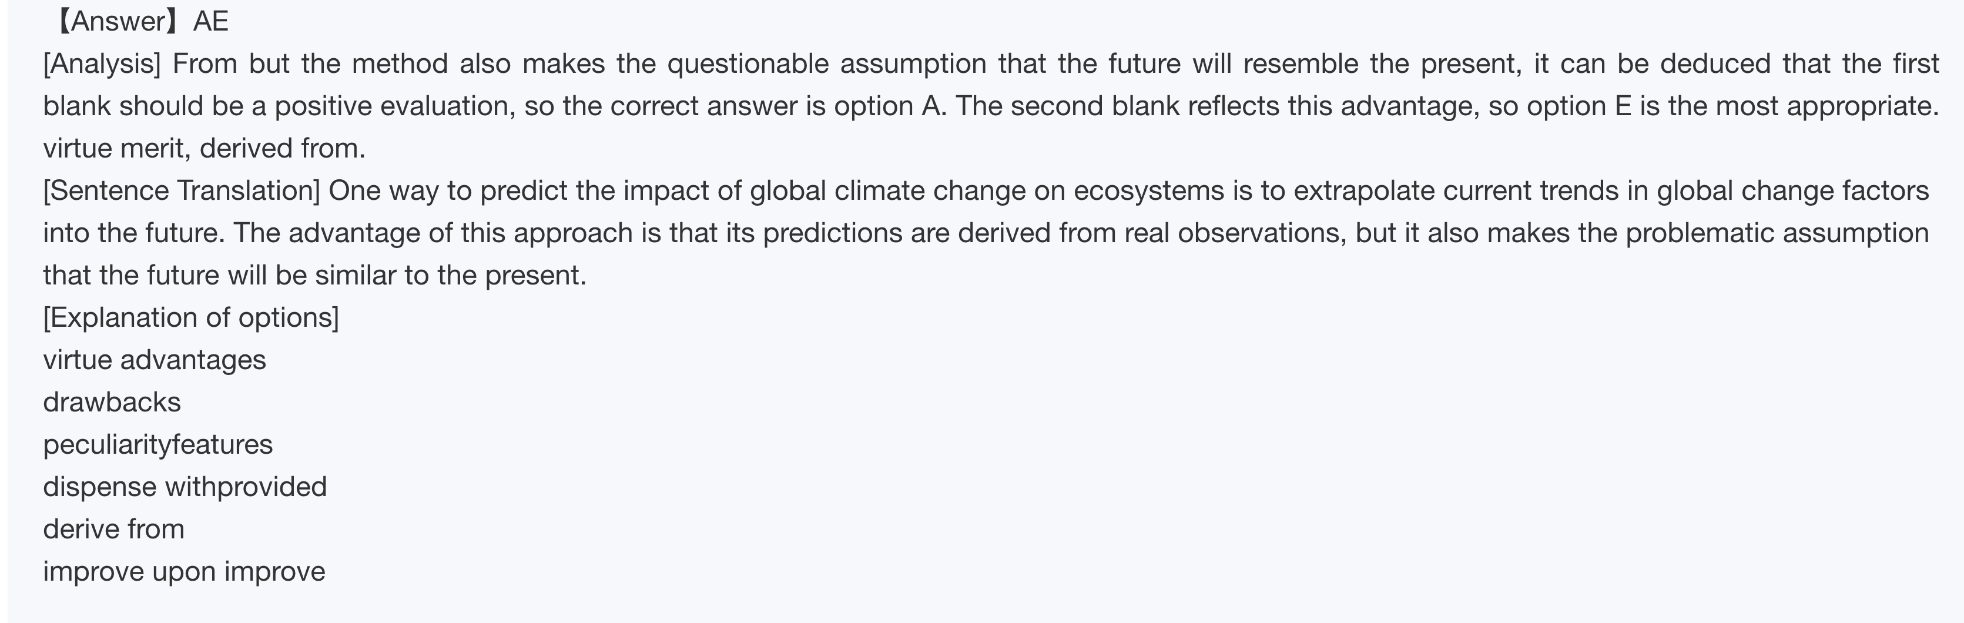Click the [Analysis] label
The width and height of the screenshot is (1964, 623).
[102, 63]
